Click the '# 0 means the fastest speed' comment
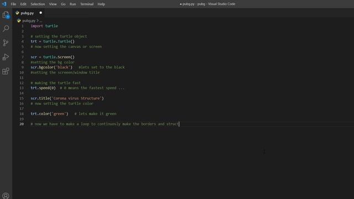354x199 pixels. [92, 88]
